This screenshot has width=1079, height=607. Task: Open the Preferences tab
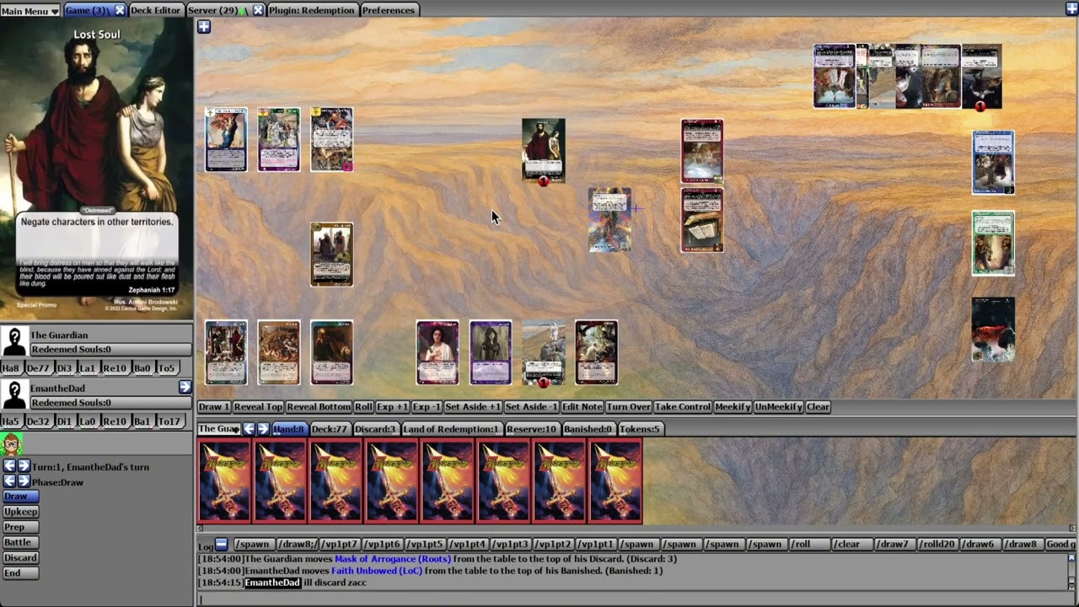click(389, 10)
